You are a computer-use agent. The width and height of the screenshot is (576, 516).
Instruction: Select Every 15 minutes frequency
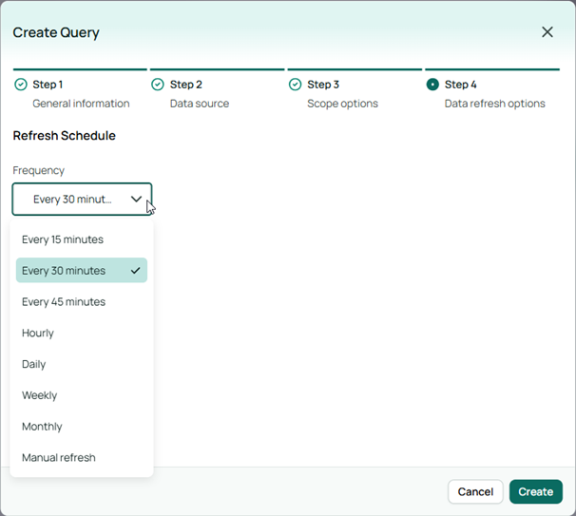[x=82, y=239]
